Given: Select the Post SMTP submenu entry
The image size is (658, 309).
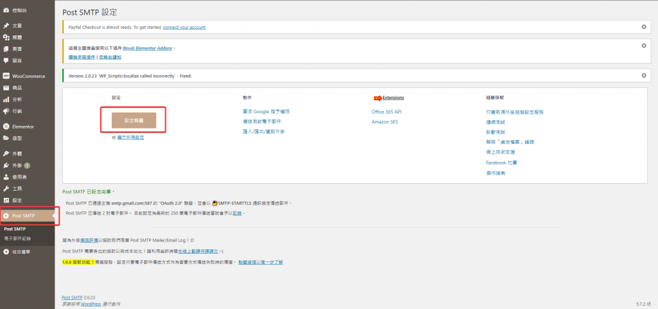Looking at the screenshot, I should pos(15,229).
